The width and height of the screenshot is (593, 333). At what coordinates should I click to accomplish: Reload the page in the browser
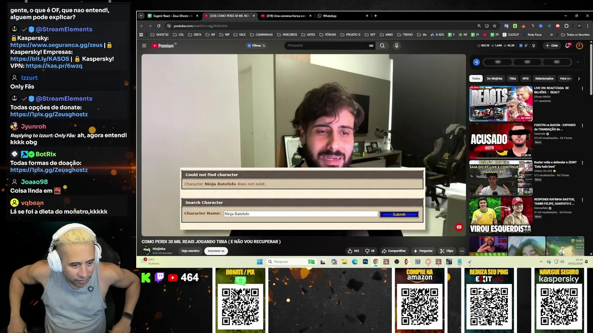[158, 26]
